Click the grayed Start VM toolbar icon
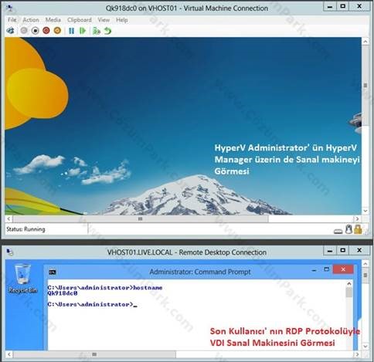Viewport: 374px width, 362px height. (x=24, y=31)
